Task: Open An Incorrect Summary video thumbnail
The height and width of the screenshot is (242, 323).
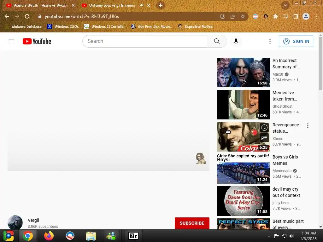Action: point(243,72)
